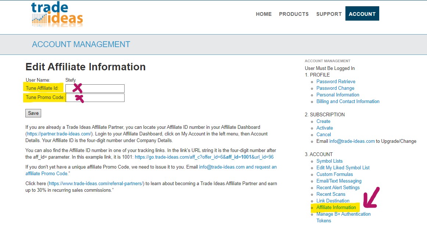Screen dimensions: 427x226
Task: Click the Create subscription link
Action: (x=323, y=121)
